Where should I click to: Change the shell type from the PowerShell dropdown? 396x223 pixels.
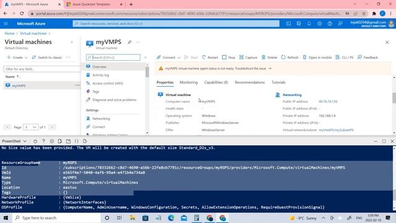[14, 141]
